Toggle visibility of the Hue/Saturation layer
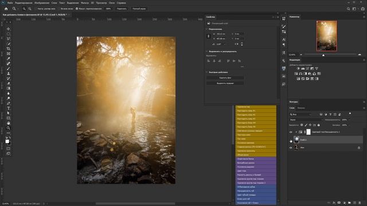 (291, 132)
